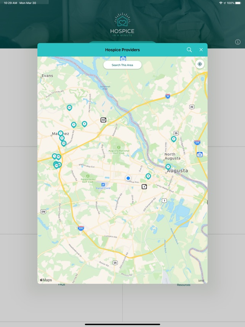The image size is (245, 327).
Task: Center map with current location icon
Action: click(x=200, y=64)
